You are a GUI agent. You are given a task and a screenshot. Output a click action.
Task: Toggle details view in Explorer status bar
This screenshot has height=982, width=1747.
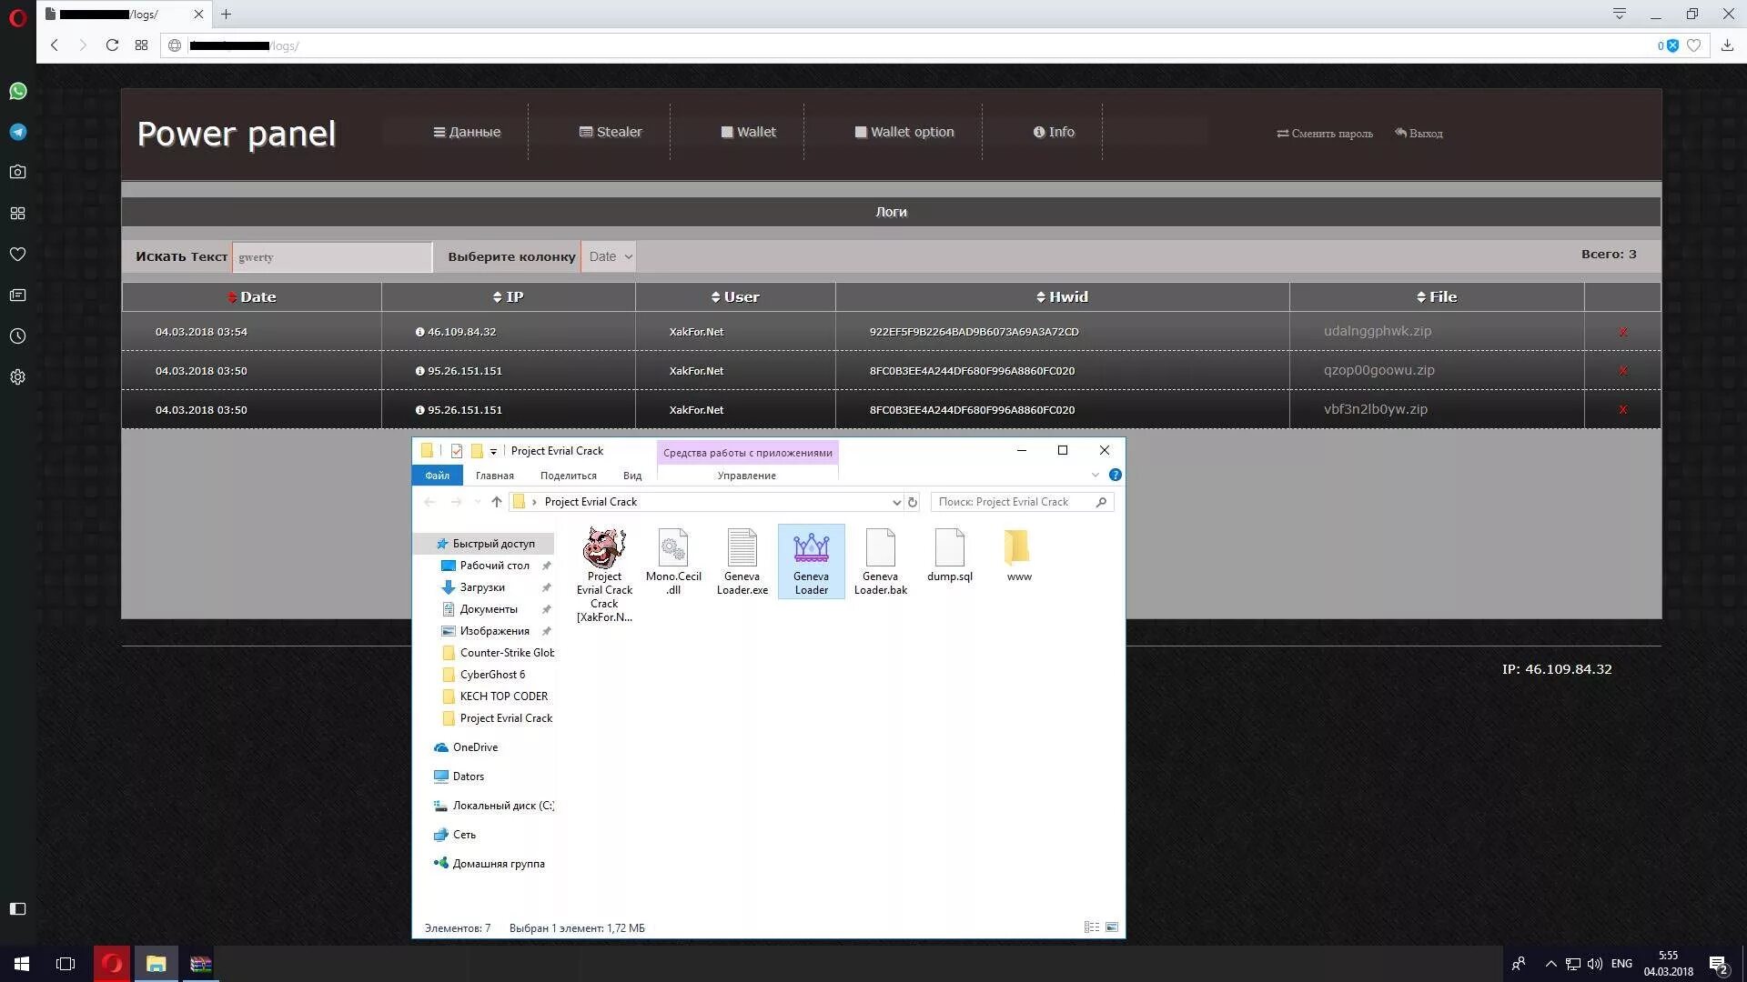click(1091, 927)
